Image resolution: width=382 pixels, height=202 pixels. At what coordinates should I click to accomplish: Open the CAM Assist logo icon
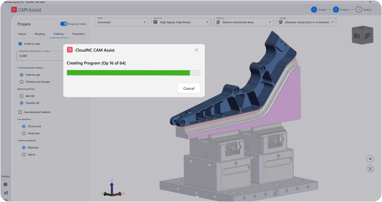(x=14, y=9)
